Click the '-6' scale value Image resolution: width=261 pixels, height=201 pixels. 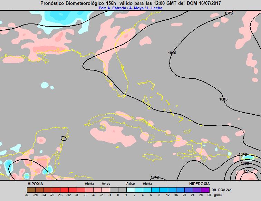(x=85, y=195)
